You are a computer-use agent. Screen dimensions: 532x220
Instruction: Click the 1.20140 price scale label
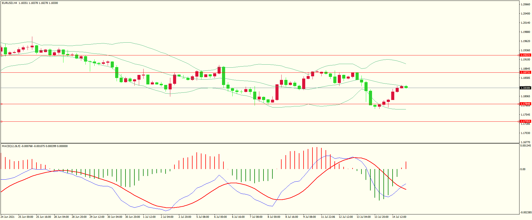coord(525,23)
